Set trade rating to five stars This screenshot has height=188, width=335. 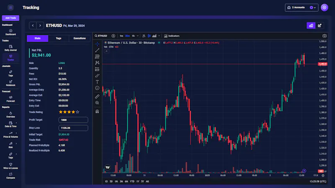click(77, 112)
